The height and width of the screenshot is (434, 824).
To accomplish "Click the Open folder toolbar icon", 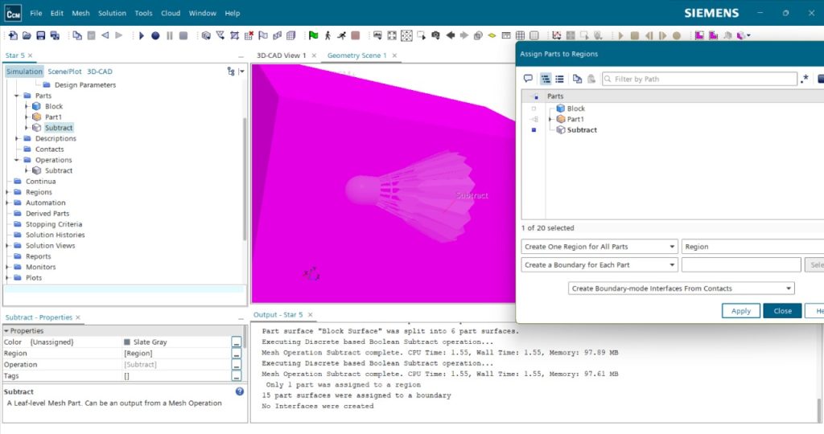I will [x=27, y=35].
